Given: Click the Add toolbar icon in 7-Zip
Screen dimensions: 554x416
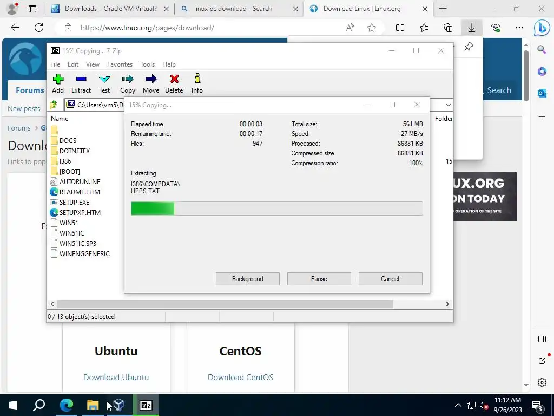Looking at the screenshot, I should pos(58,83).
